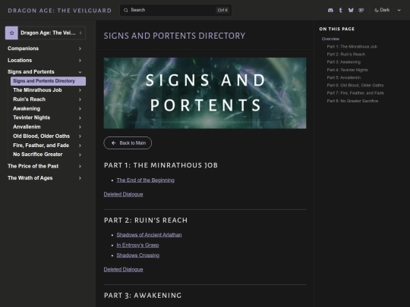Click the star icon beside Dragon Age

[11, 33]
